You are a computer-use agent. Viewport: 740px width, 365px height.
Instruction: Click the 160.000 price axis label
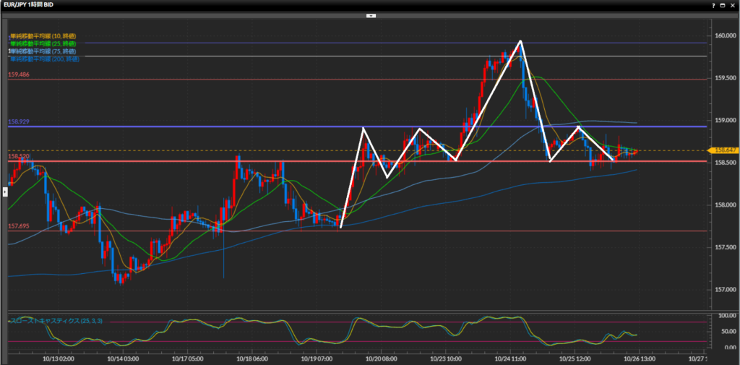(723, 35)
